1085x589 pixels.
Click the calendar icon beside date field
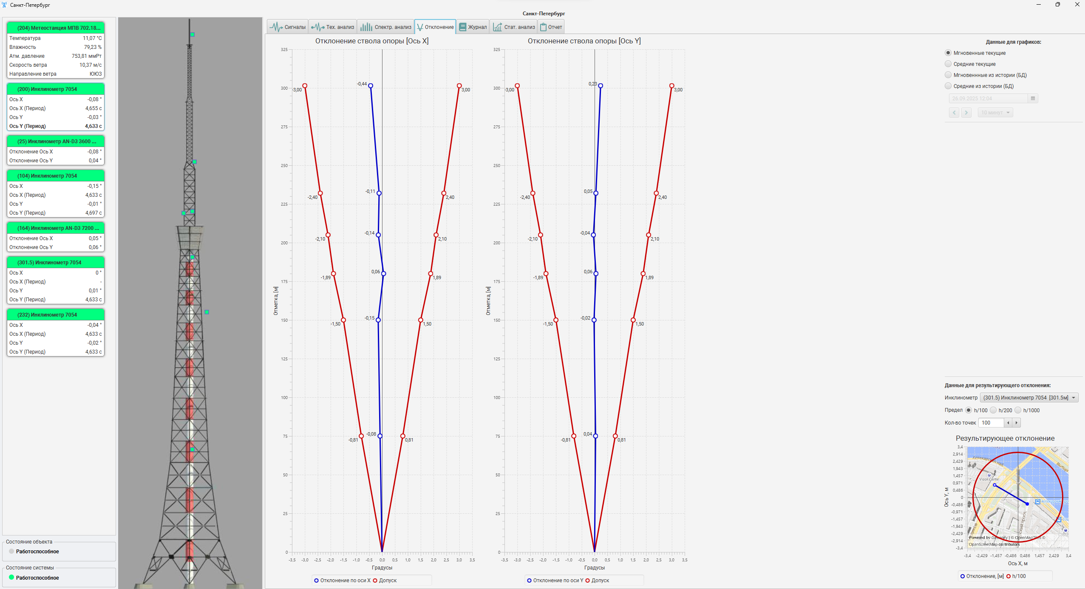pos(1033,99)
